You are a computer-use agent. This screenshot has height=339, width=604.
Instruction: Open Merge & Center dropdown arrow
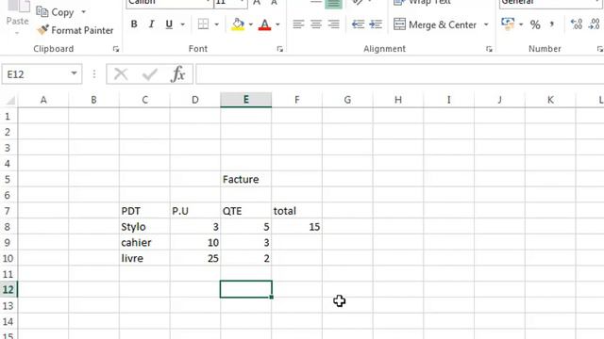[486, 24]
